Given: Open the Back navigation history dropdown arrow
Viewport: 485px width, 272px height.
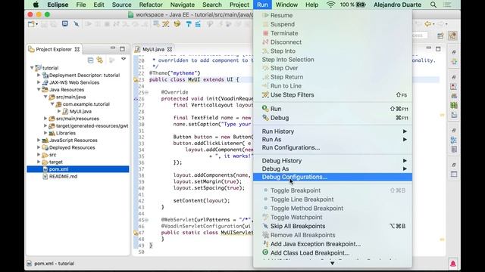Looking at the screenshot, I should [x=433, y=24].
